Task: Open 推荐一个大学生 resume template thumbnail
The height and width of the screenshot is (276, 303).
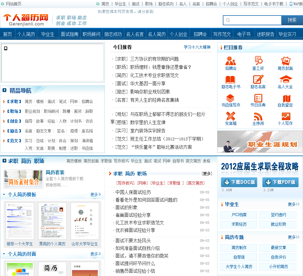Action: coord(20,221)
